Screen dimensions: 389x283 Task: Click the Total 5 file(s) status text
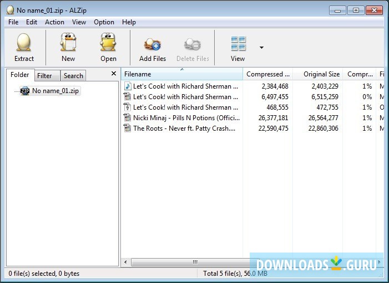pyautogui.click(x=235, y=274)
